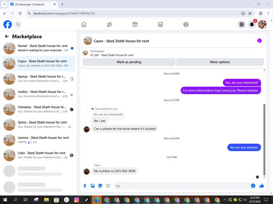The width and height of the screenshot is (273, 204).
Task: Open the Groups icon in top navigation
Action: 186,24
